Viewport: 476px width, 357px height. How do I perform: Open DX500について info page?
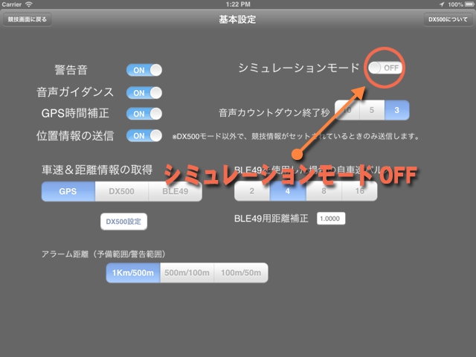coord(448,20)
